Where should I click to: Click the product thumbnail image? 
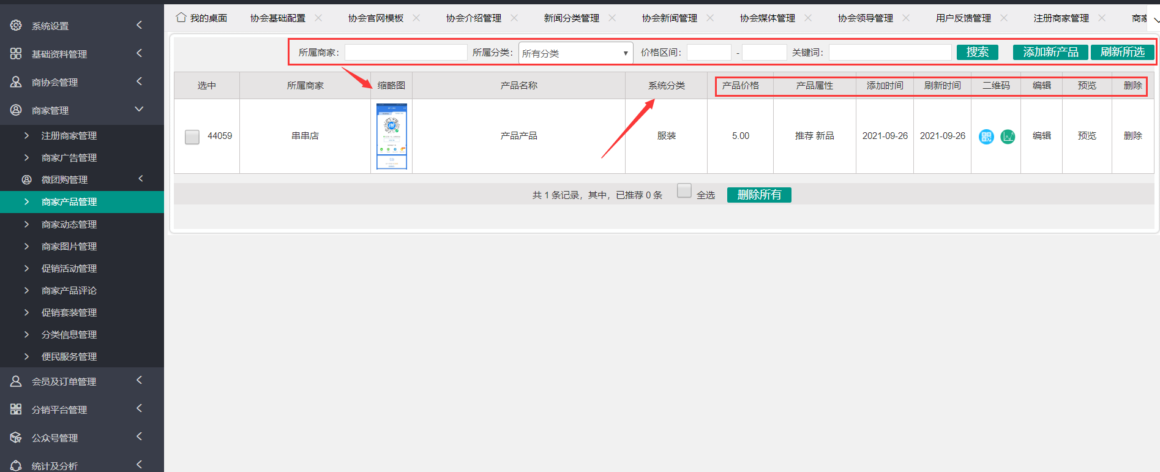pos(392,136)
